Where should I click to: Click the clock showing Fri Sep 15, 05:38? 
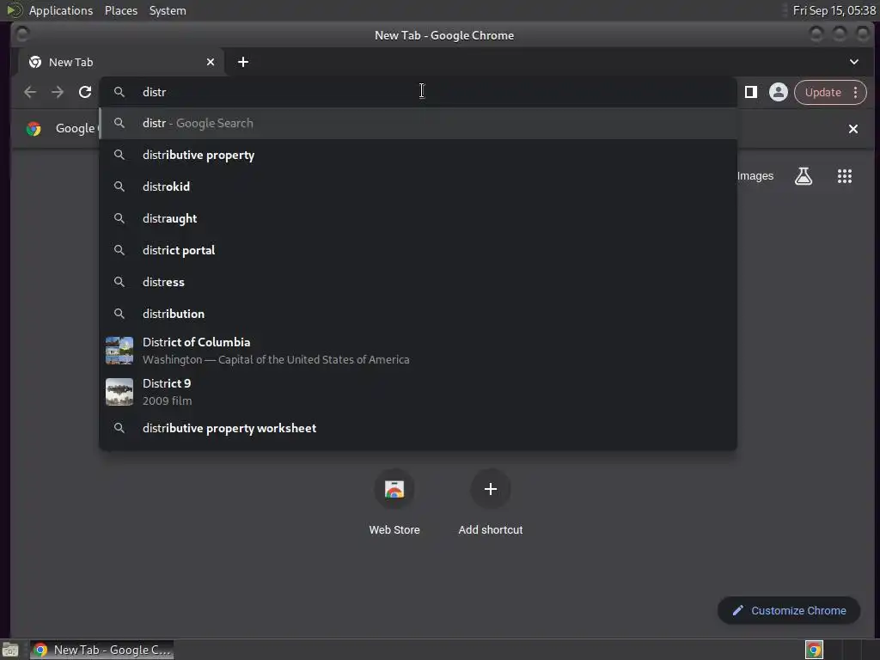pyautogui.click(x=834, y=10)
